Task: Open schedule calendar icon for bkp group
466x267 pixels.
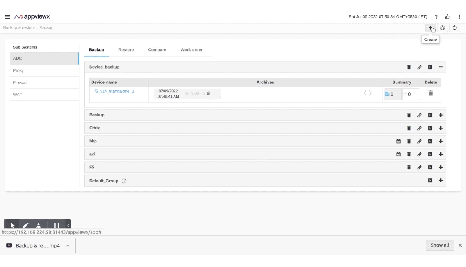Action: [x=398, y=141]
